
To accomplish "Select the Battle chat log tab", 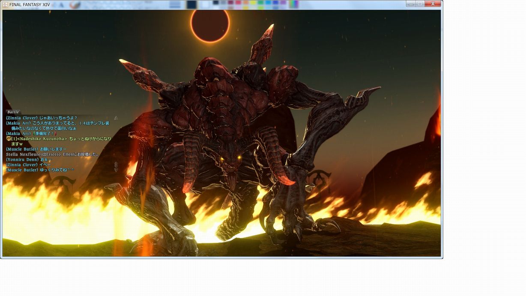I will (13, 112).
